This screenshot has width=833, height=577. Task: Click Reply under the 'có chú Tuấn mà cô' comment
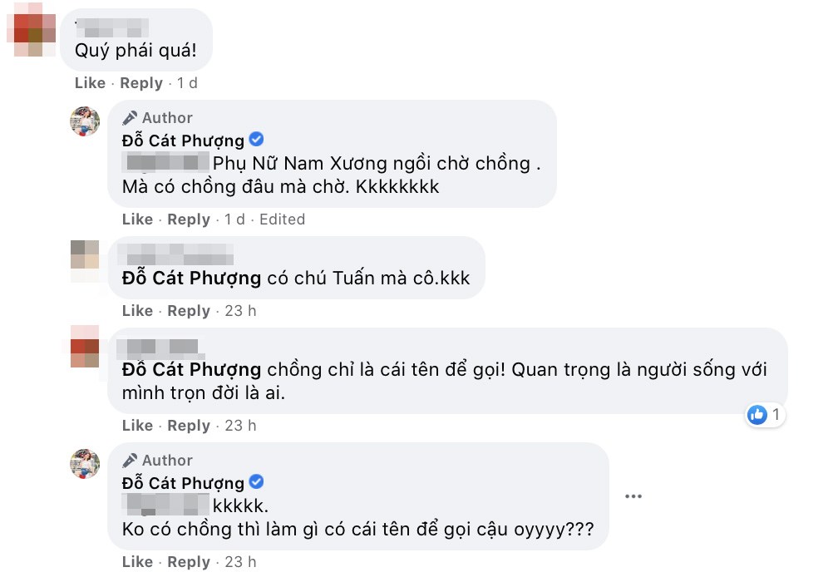[189, 310]
